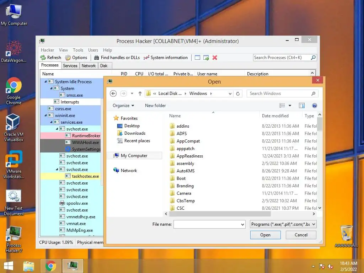The image size is (364, 273).
Task: Switch to Services tab
Action: coord(70,66)
